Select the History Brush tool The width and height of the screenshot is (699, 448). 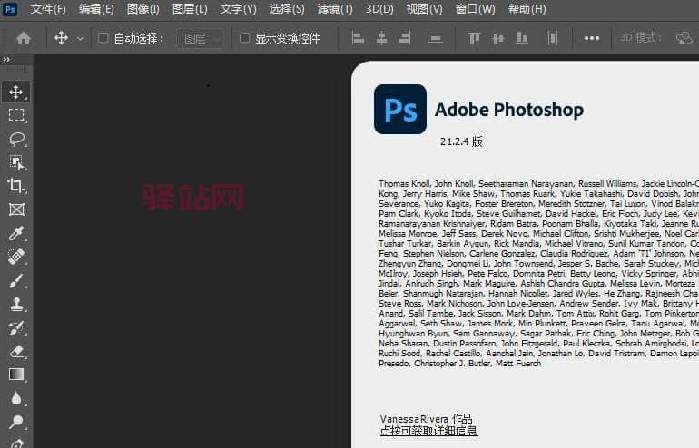[x=16, y=327]
